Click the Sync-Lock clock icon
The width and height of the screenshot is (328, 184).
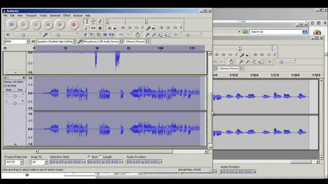pos(138,35)
